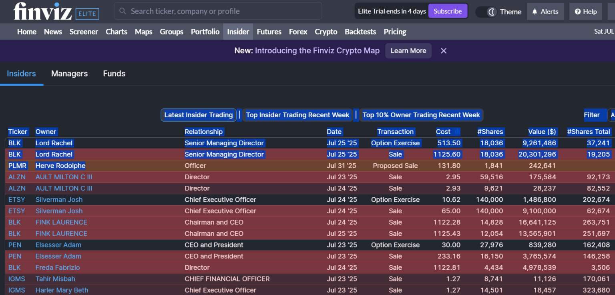This screenshot has height=295, width=615.
Task: Open the Screener menu item
Action: pos(84,32)
